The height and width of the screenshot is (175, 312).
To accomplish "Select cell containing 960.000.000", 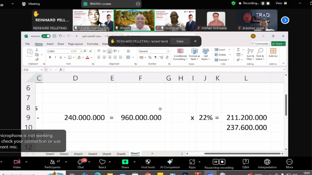I will click(140, 118).
